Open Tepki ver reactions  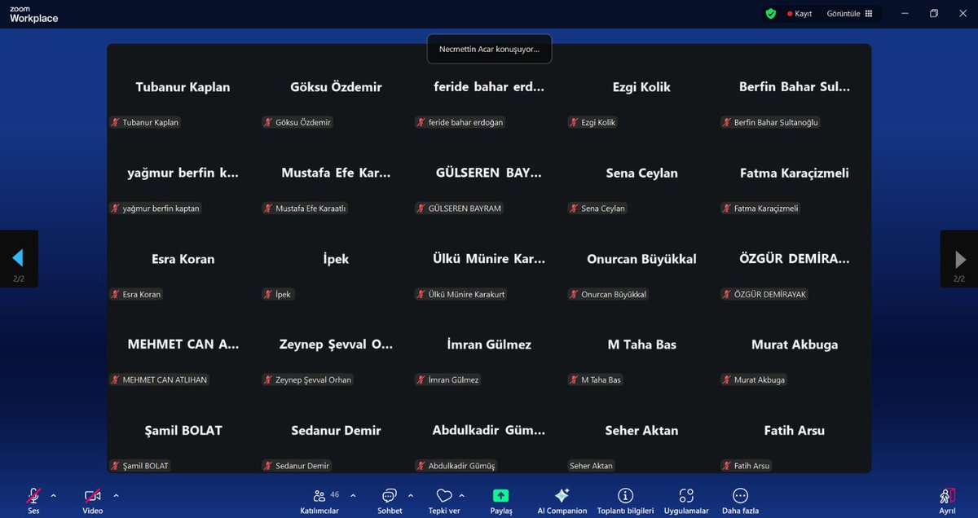tap(444, 501)
